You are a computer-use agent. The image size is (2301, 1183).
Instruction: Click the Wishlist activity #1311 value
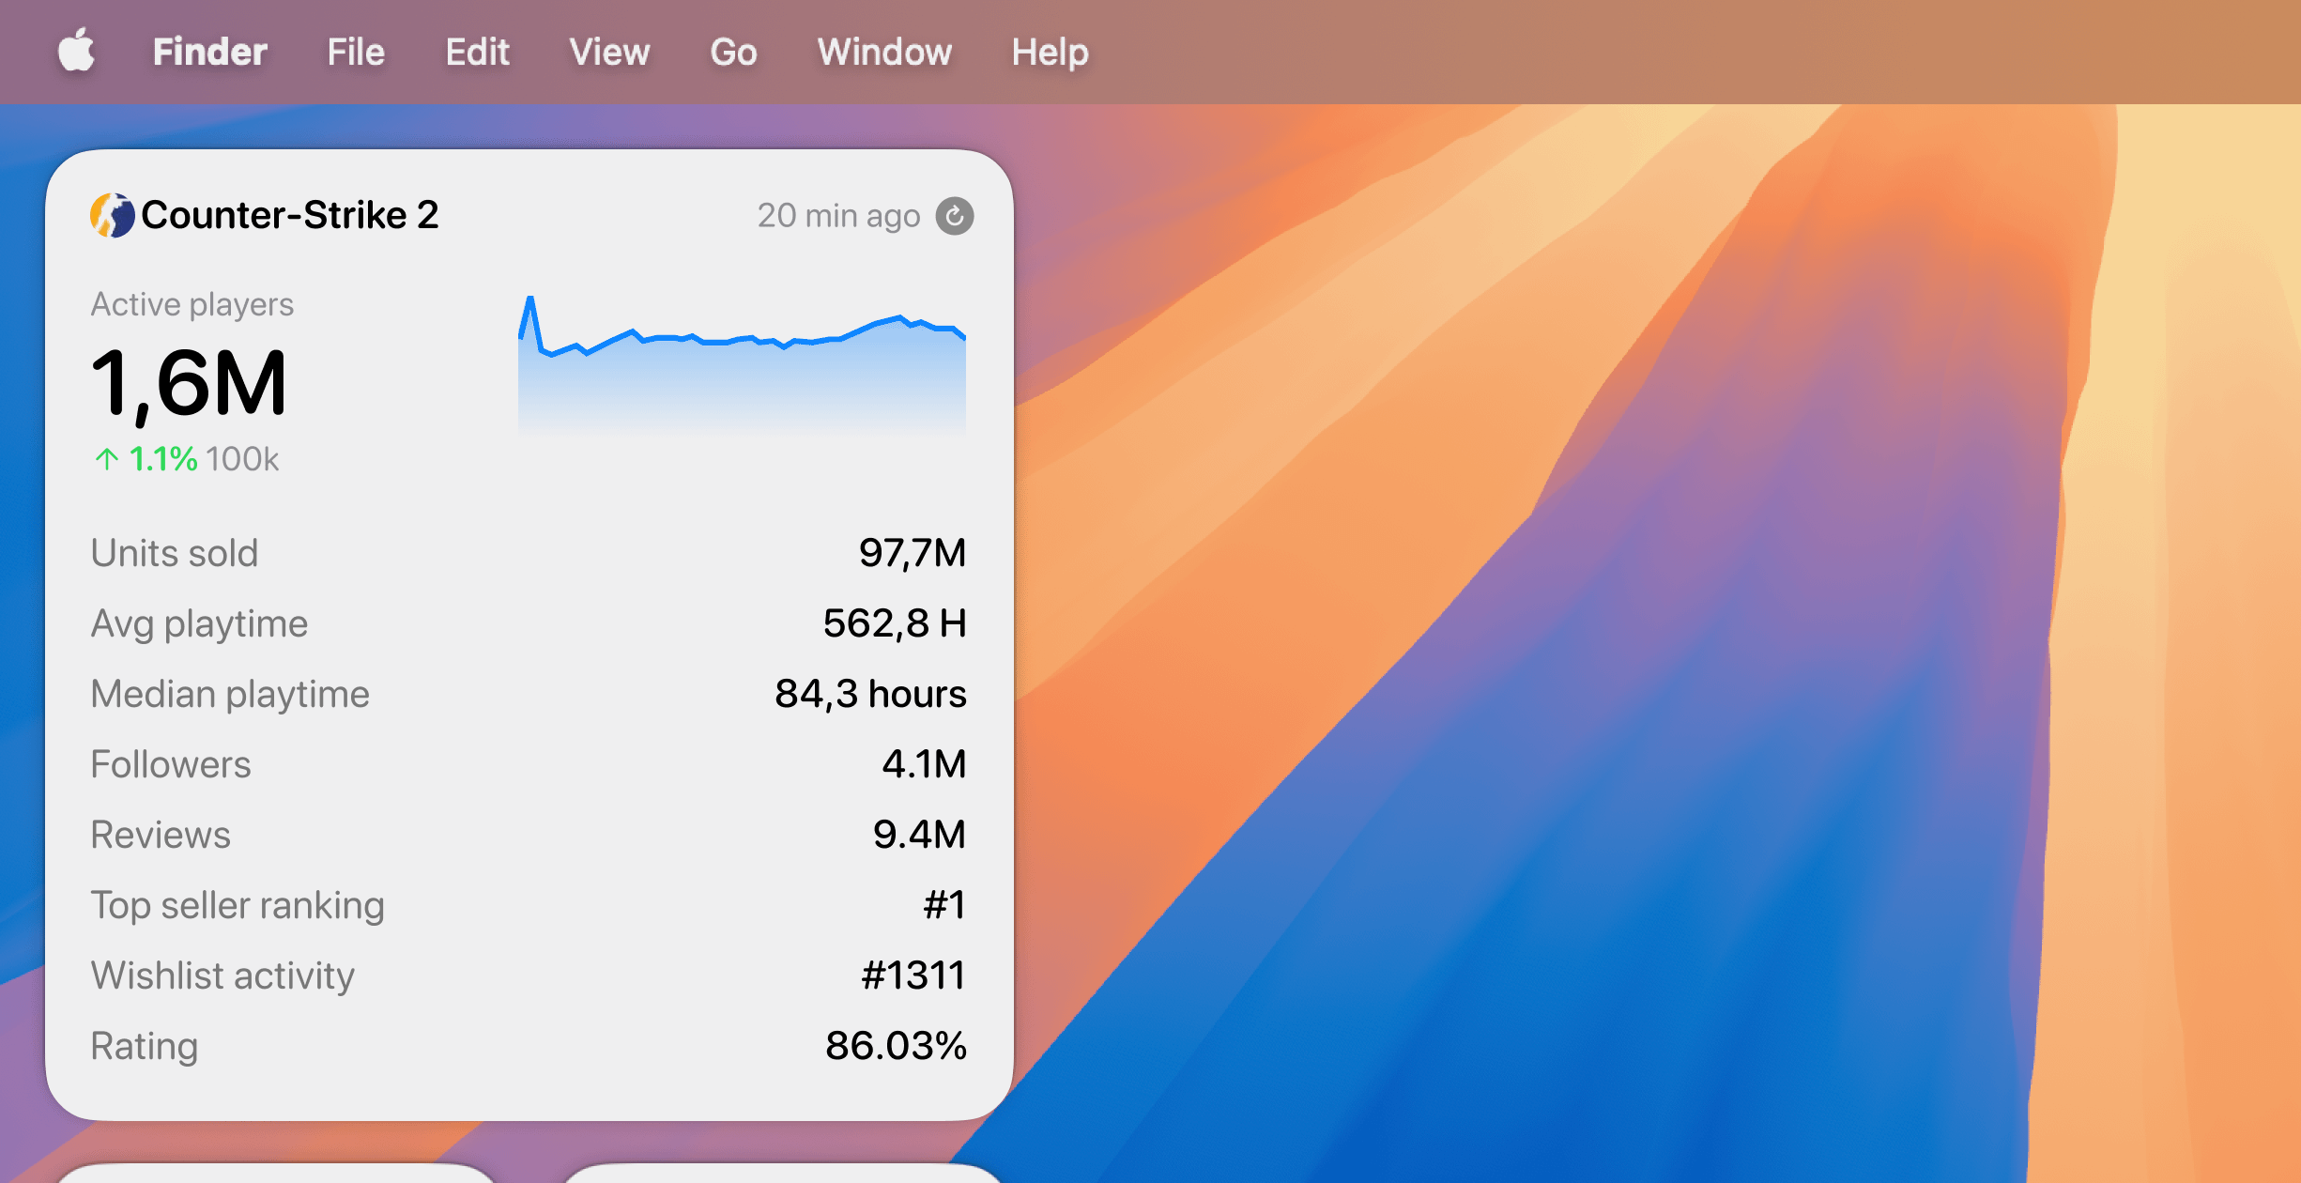tap(913, 976)
